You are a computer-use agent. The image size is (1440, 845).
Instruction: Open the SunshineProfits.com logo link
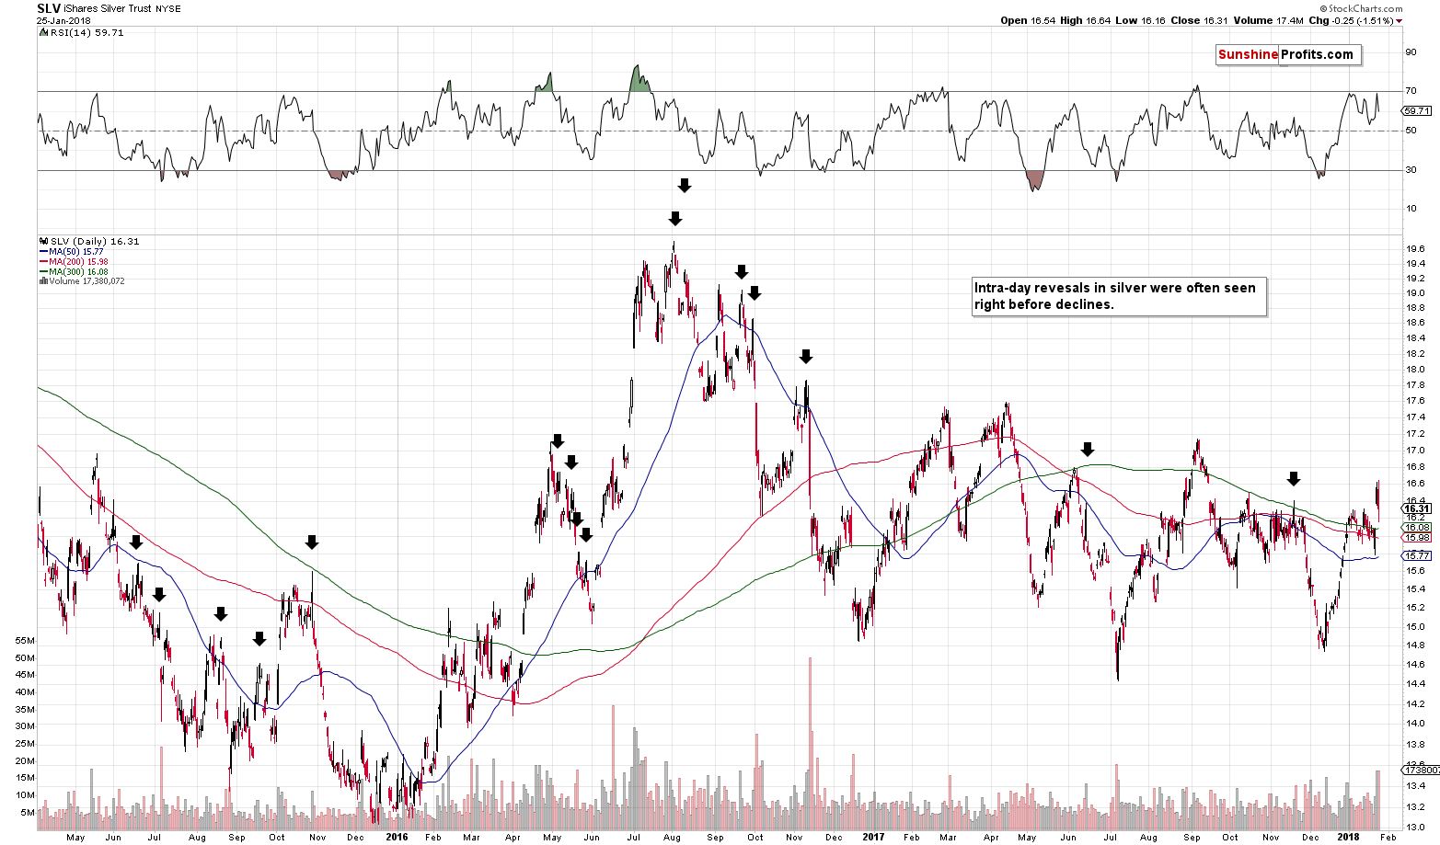1286,54
